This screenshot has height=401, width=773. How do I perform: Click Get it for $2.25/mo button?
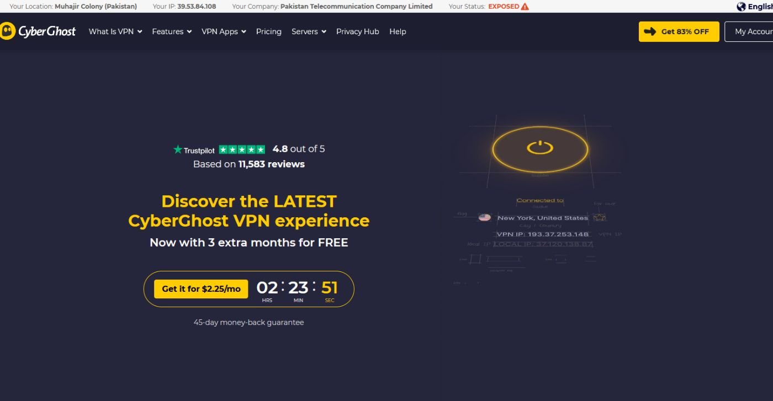click(x=201, y=288)
